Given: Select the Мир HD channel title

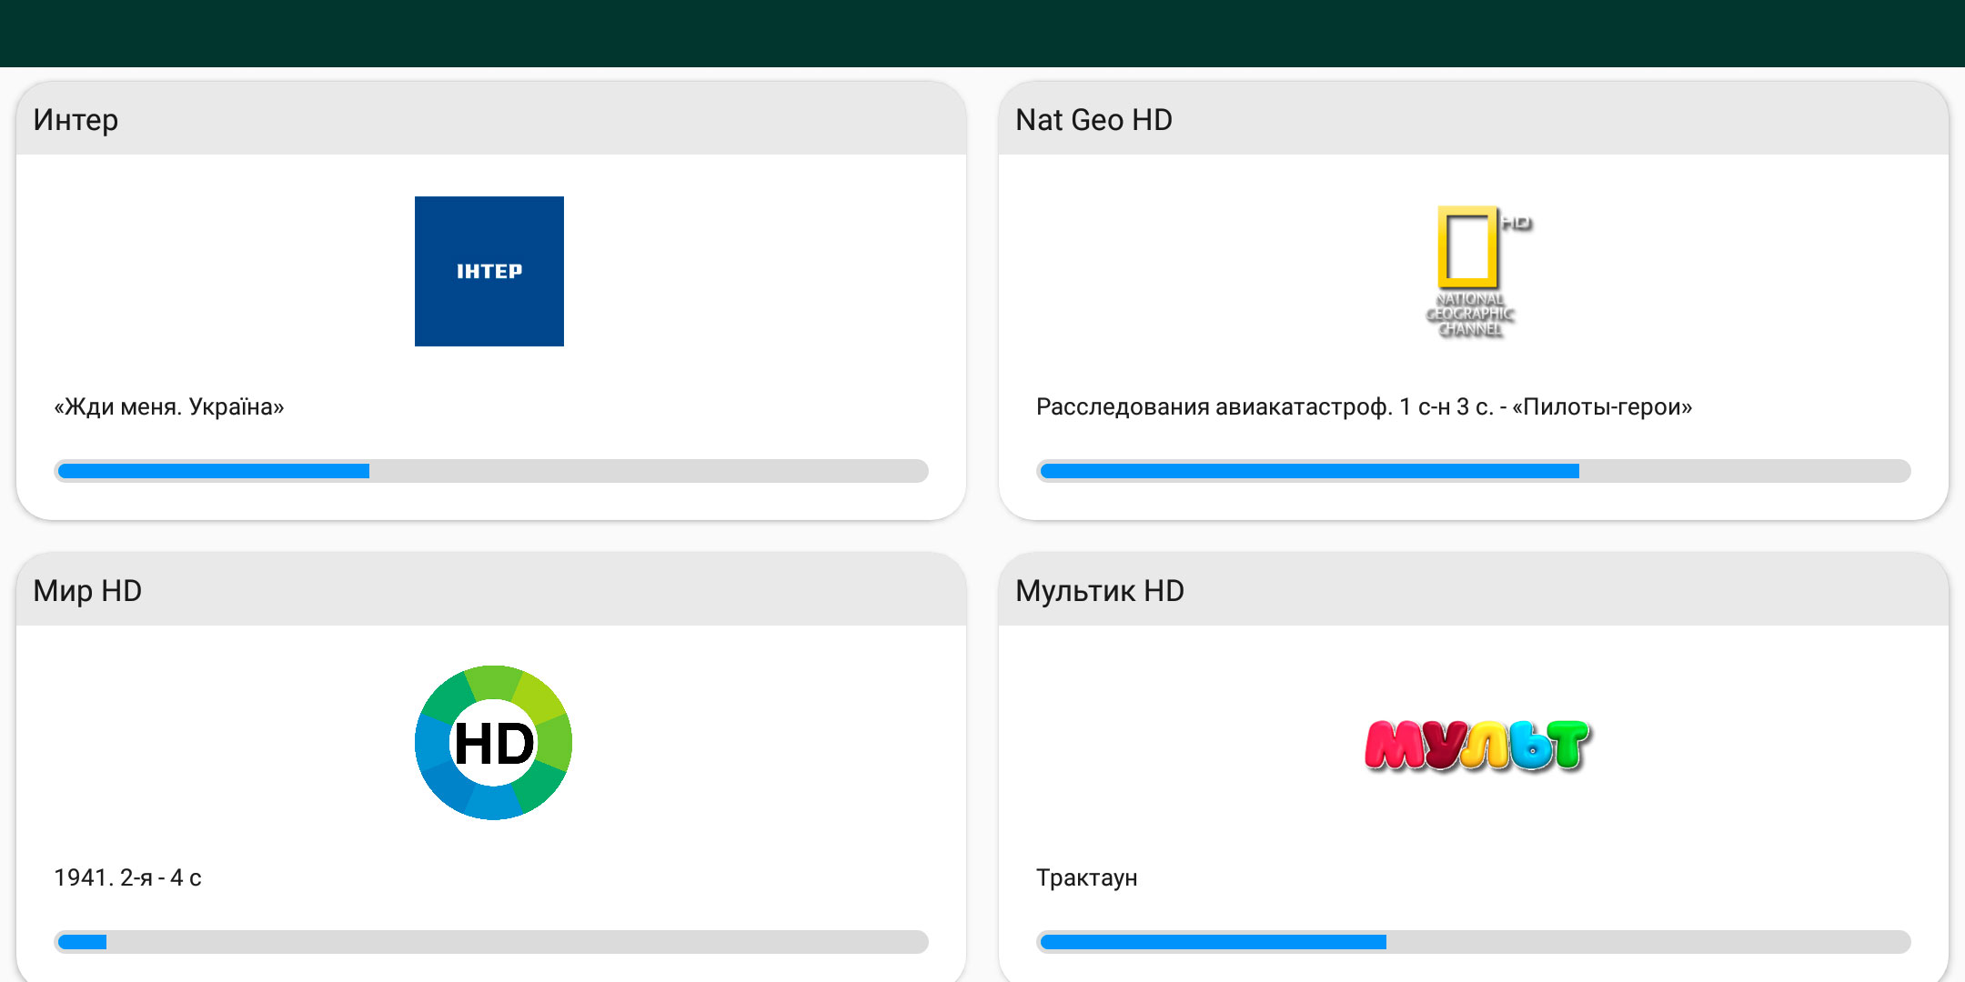Looking at the screenshot, I should click(87, 591).
